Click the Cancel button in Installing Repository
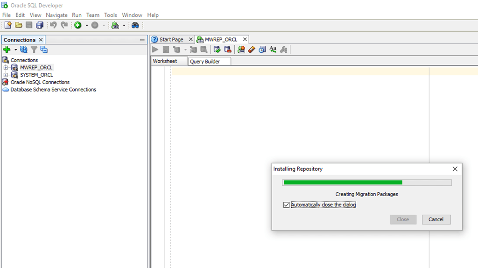This screenshot has height=268, width=478. [436, 219]
